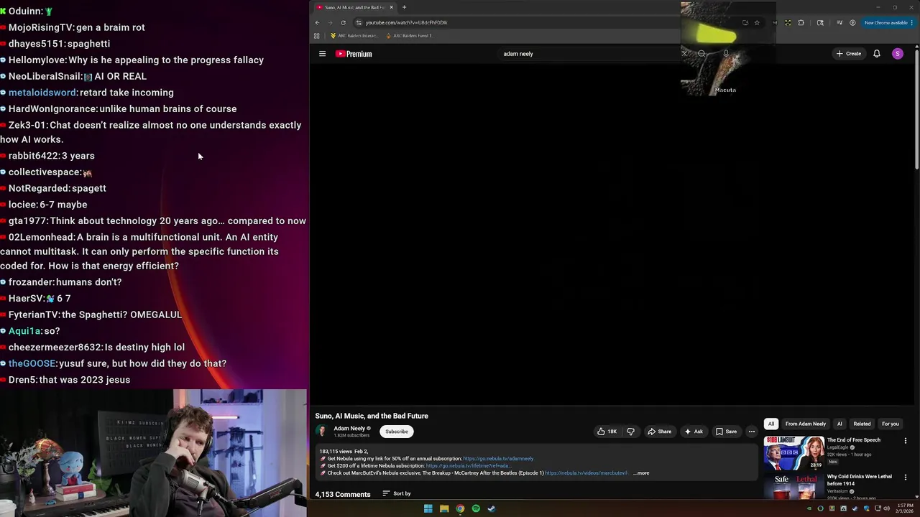Open Windows Start menu on taskbar

(x=428, y=508)
